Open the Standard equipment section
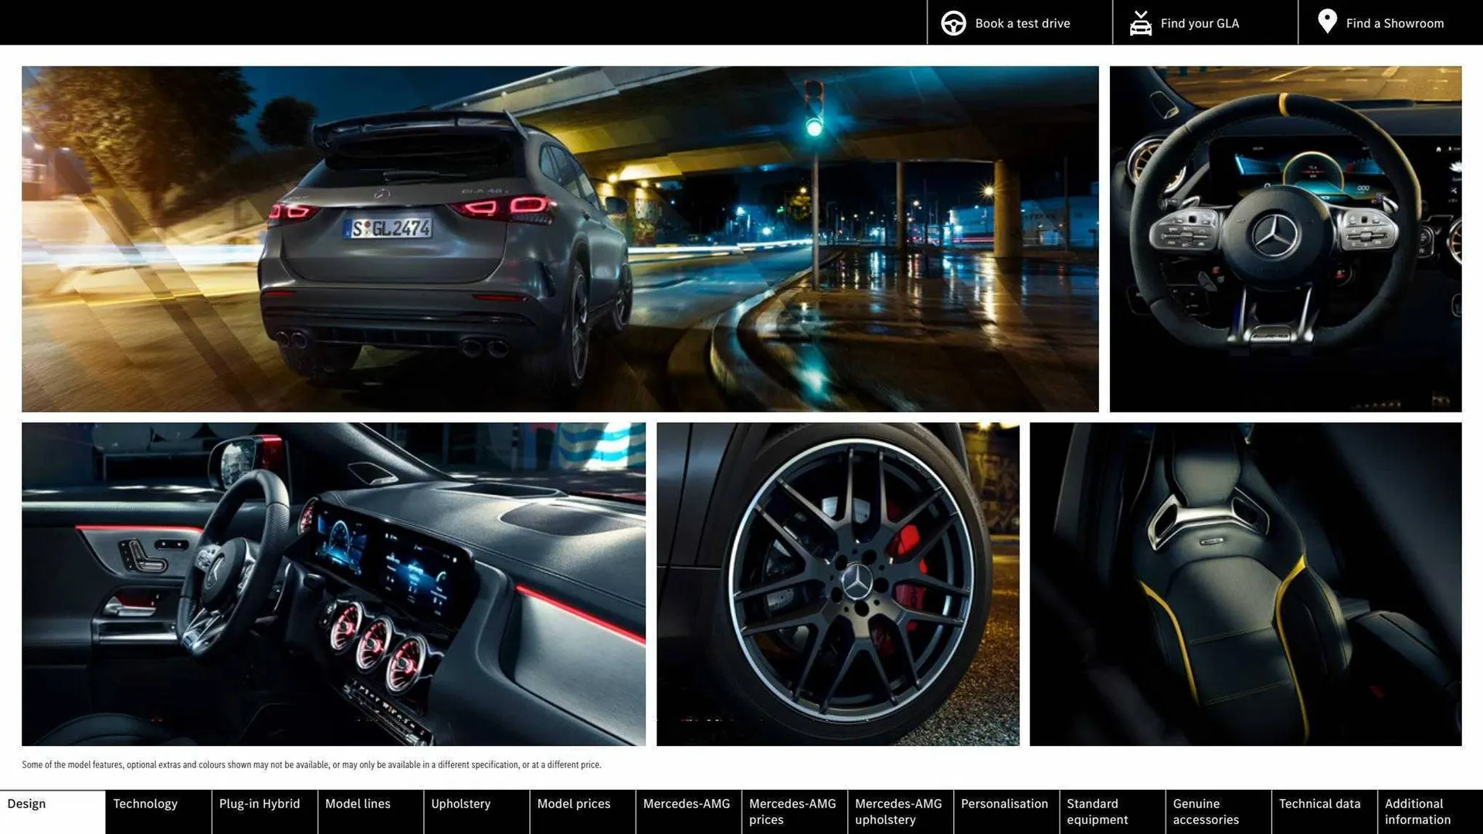Screen dimensions: 1483x834 (x=1098, y=811)
